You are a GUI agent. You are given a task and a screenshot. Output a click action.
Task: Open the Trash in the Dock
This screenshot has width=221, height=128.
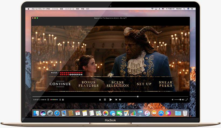185,113
